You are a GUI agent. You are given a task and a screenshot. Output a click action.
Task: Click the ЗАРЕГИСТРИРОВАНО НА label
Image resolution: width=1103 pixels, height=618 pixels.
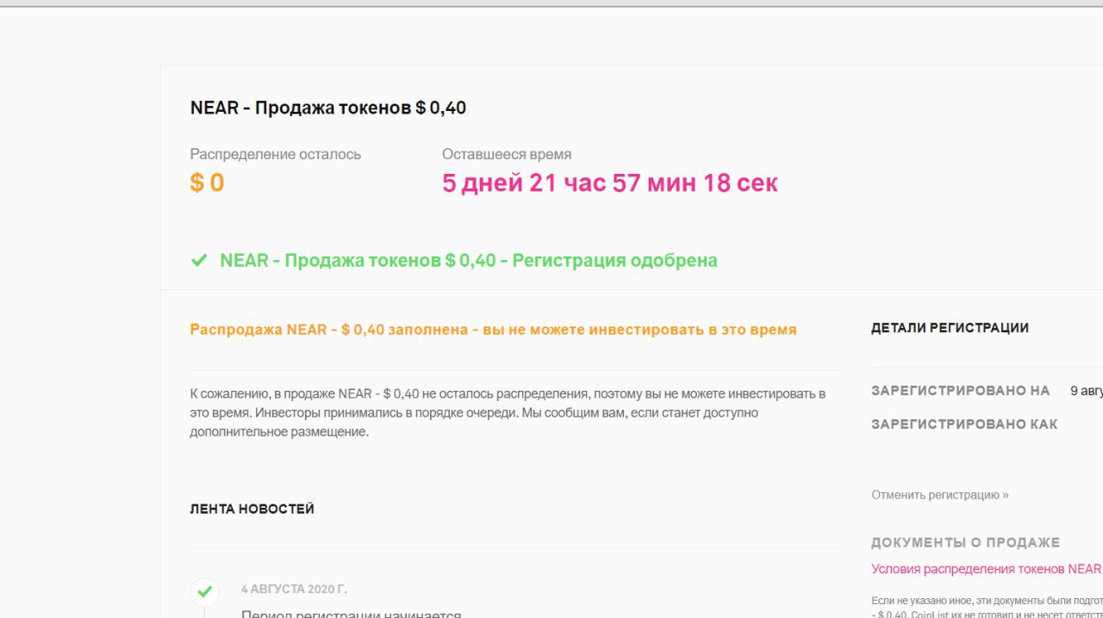tap(960, 391)
